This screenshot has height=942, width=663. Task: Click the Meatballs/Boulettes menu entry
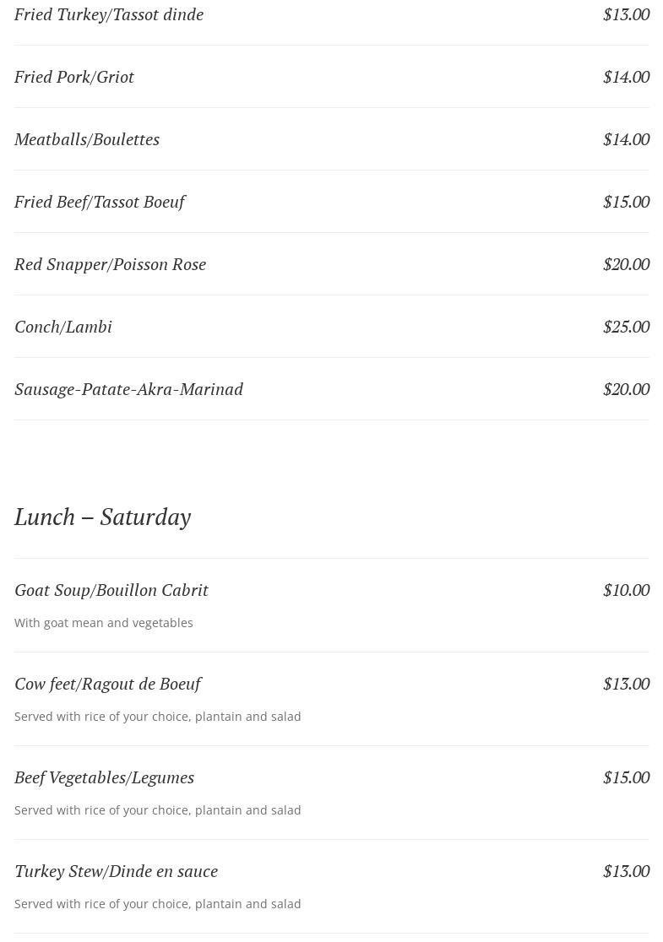[x=87, y=139]
